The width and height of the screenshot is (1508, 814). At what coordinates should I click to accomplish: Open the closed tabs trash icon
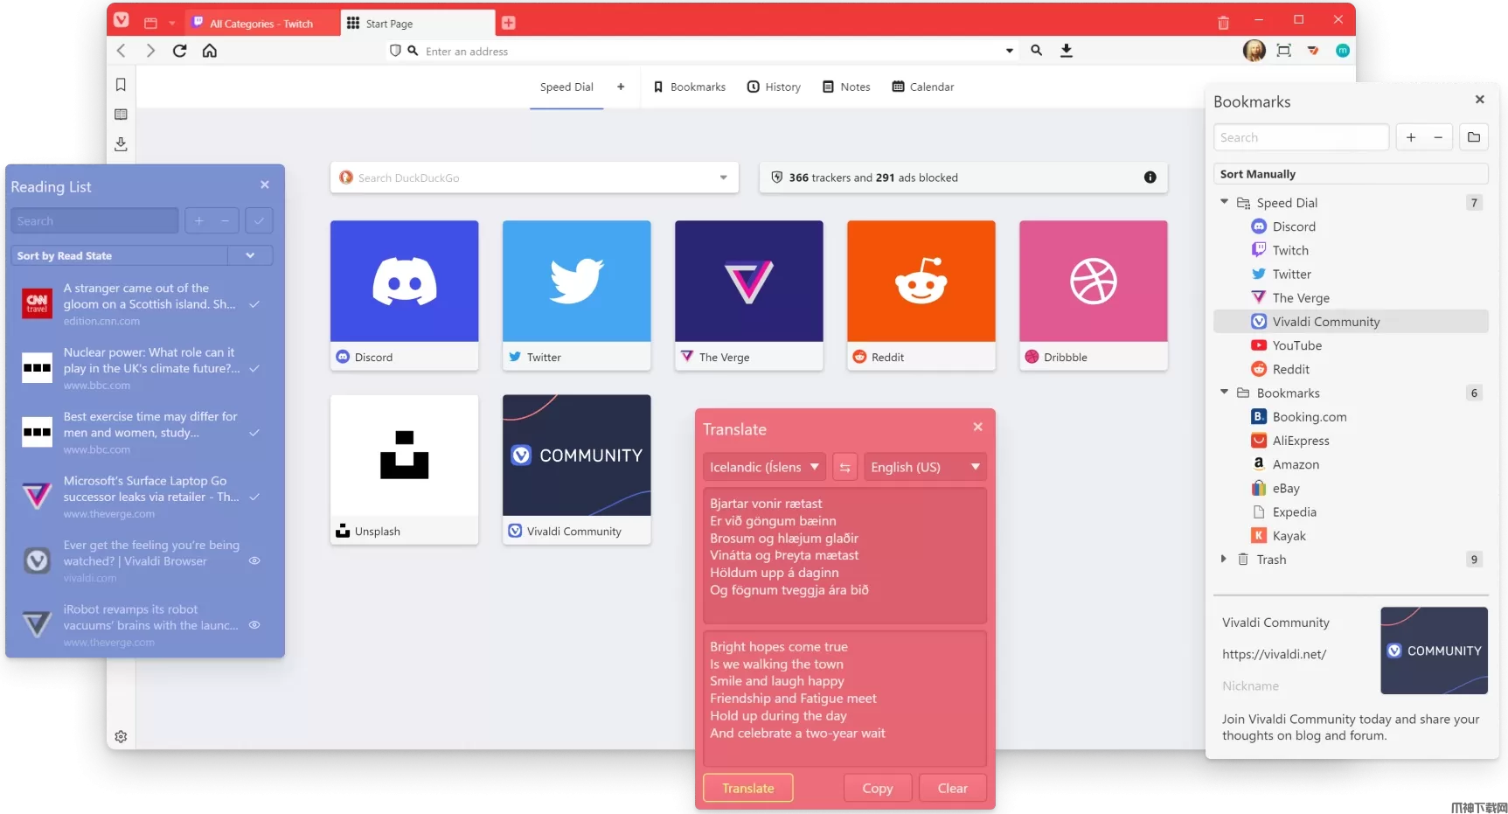point(1223,23)
